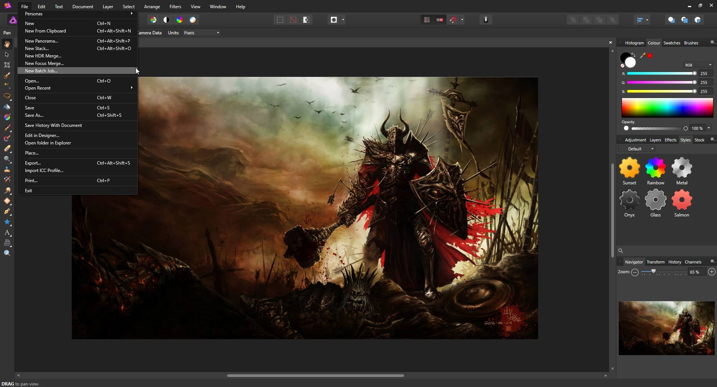Open the Default styles category dropdown
Screen dimensions: 717x387
(x=637, y=149)
